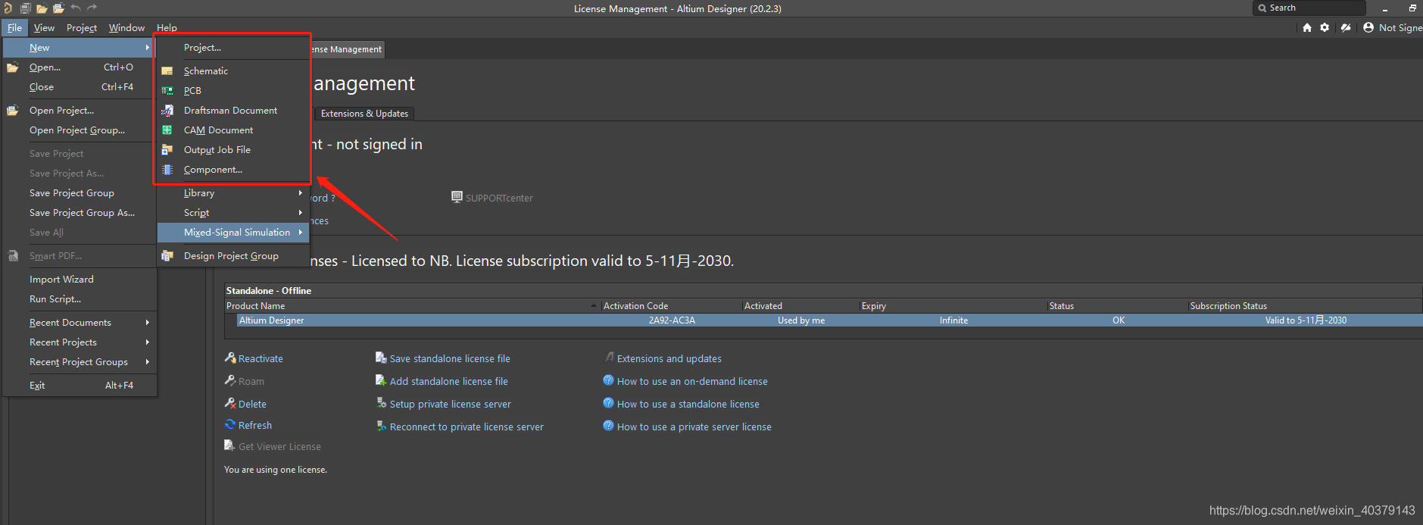The image size is (1423, 525).
Task: Click the Product Name column sort arrow
Action: pos(594,306)
